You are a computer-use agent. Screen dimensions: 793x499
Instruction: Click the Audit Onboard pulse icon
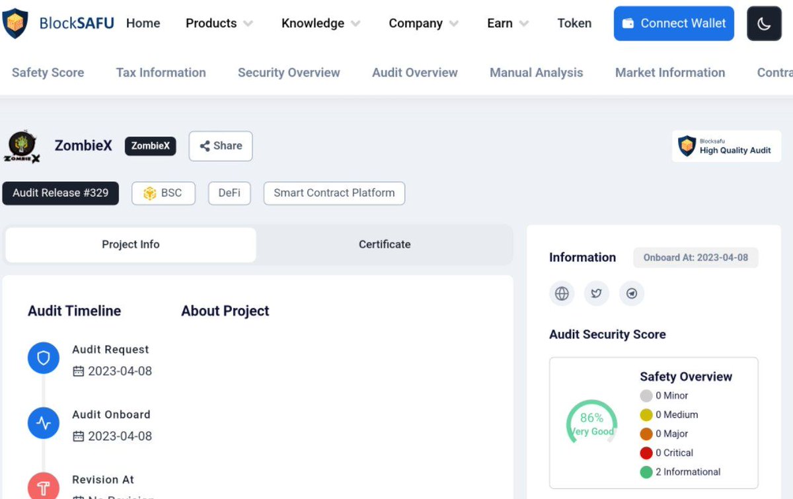[44, 424]
